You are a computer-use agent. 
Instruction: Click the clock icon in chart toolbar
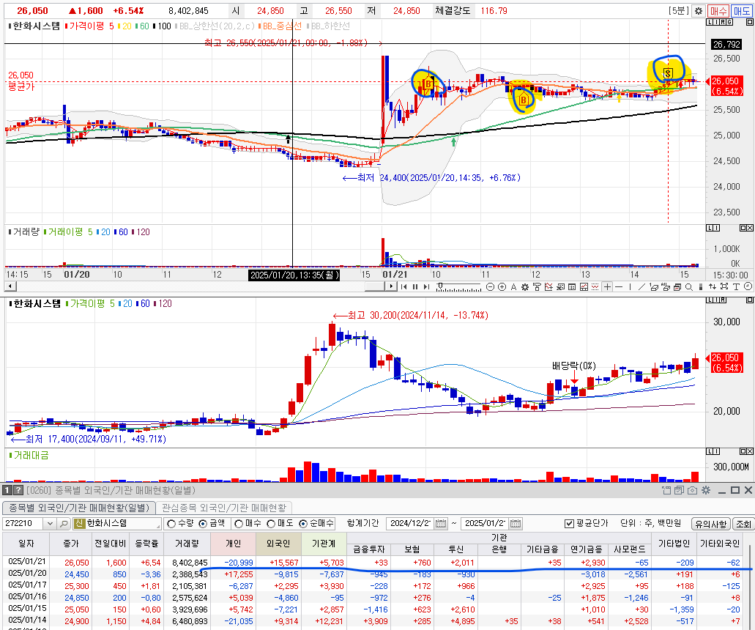pyautogui.click(x=748, y=287)
